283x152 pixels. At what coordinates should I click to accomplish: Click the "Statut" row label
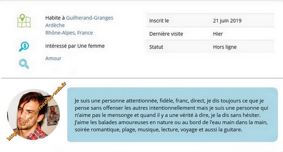point(156,47)
